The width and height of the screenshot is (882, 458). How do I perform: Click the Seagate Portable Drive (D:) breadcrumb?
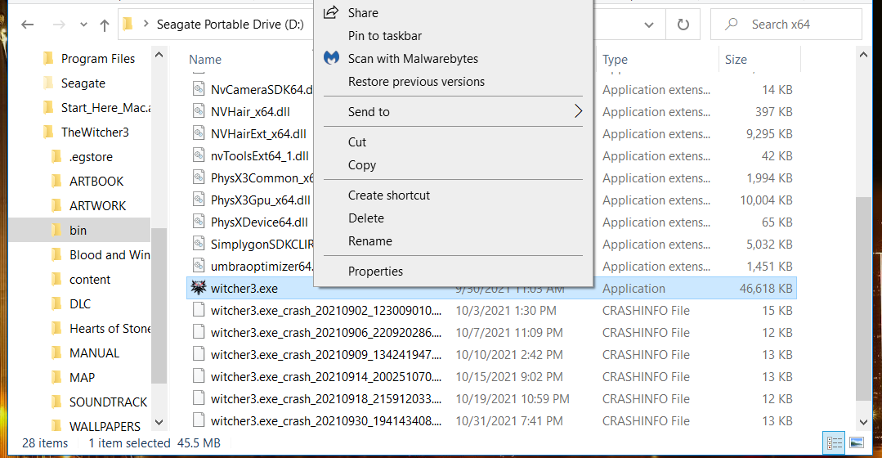point(230,25)
